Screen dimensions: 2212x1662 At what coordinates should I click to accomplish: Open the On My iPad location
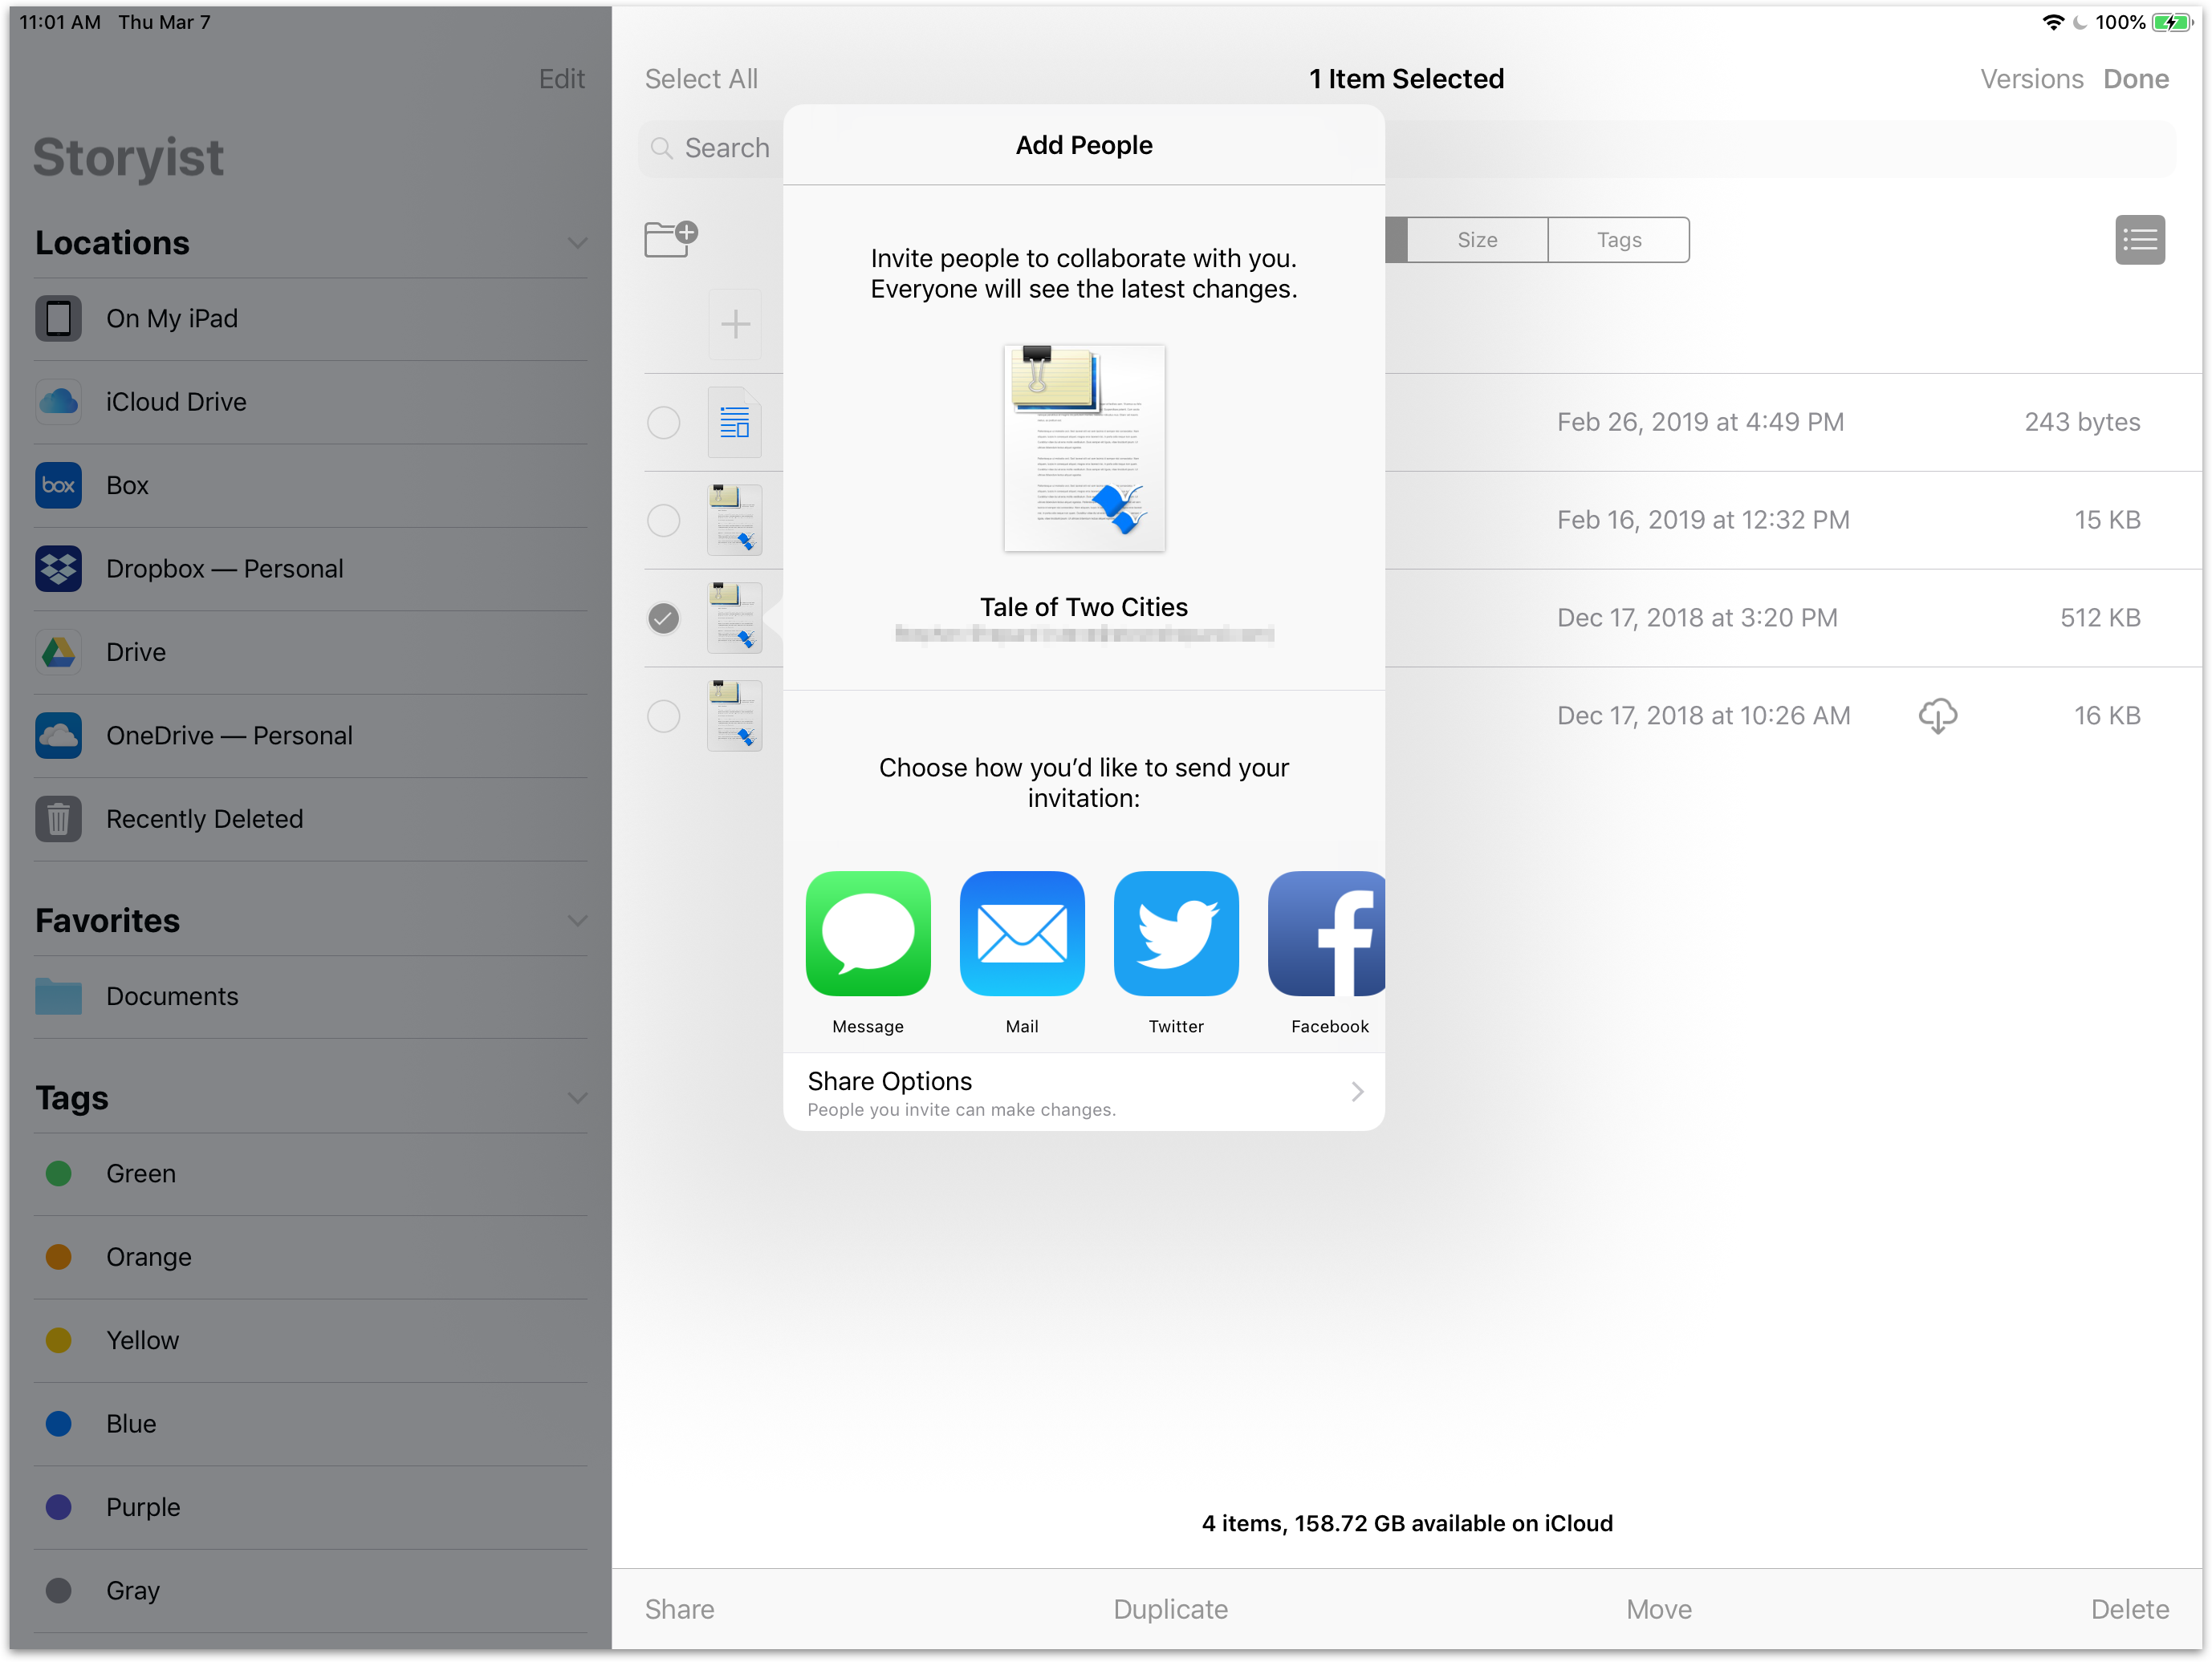click(310, 318)
